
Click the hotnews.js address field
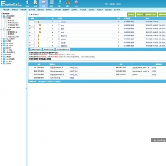59,67
